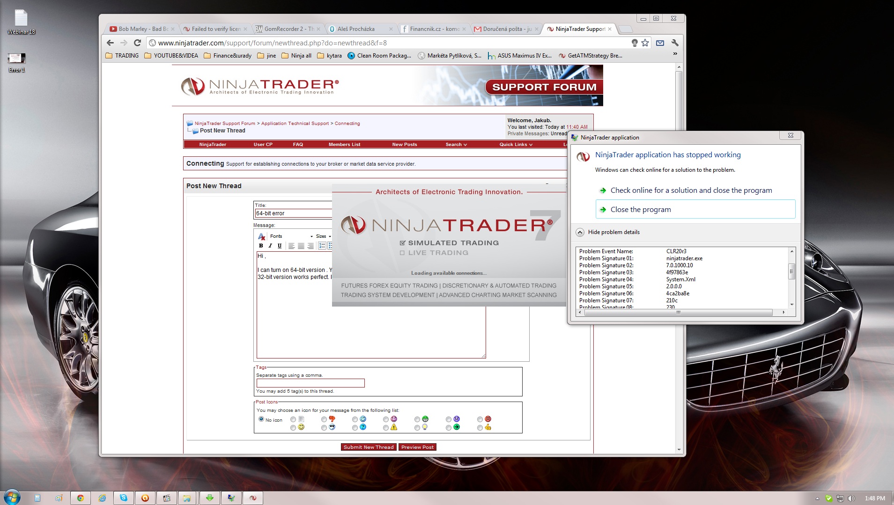Open the Application Technical Support breadcrumb link
Image resolution: width=894 pixels, height=505 pixels.
coord(295,124)
